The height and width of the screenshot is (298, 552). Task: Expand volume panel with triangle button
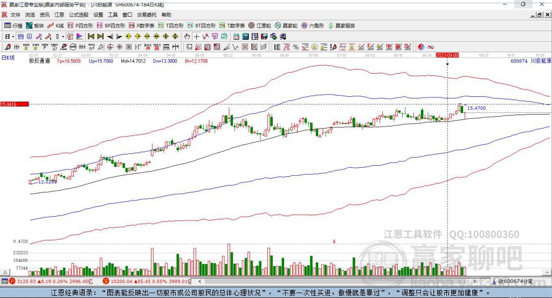click(5, 272)
